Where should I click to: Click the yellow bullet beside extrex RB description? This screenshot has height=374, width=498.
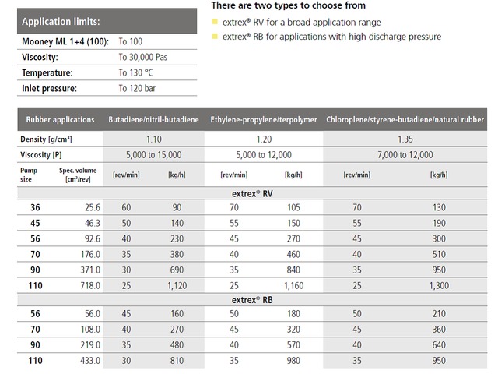click(215, 37)
